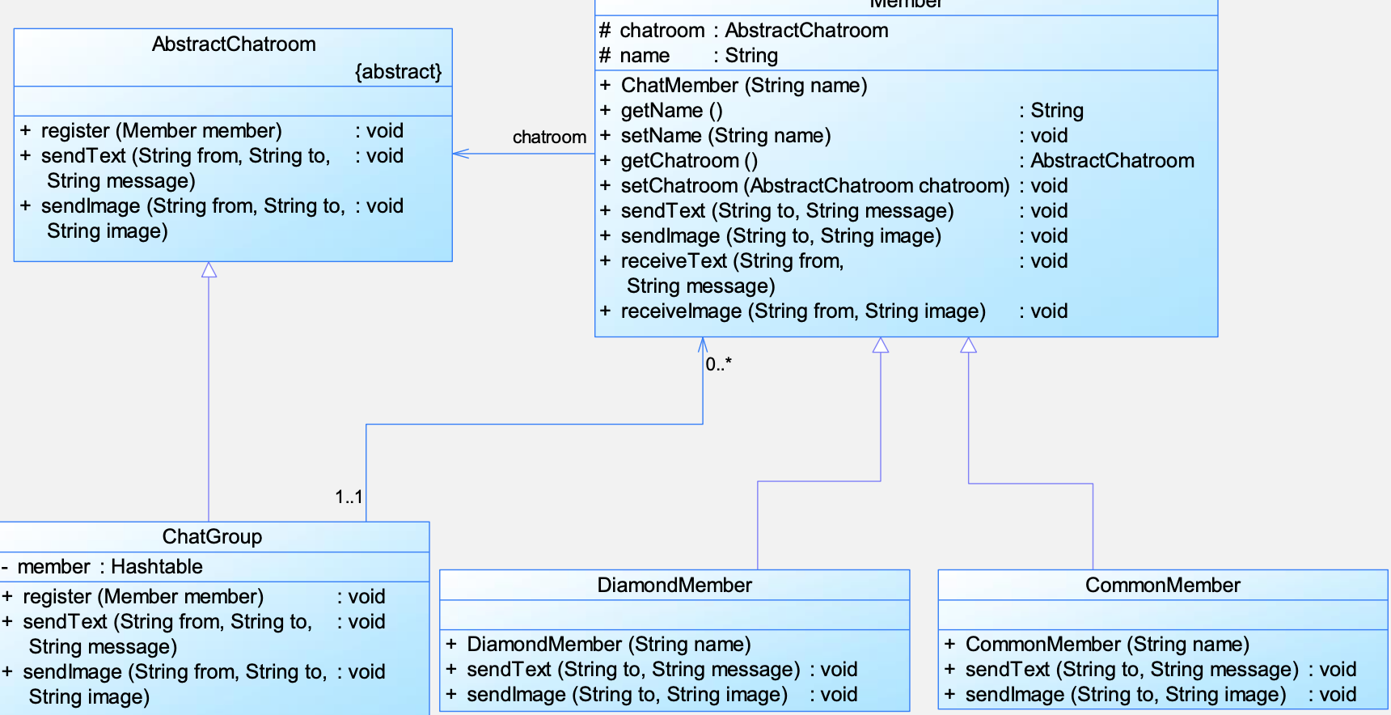1391x715 pixels.
Task: Select sendImage (String to, String image) in Member
Action: (x=834, y=236)
